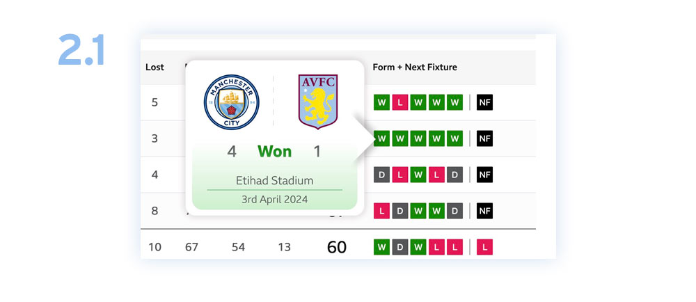This screenshot has height=302, width=696.
Task: Click the NF badge in the 5-lost row
Action: click(x=484, y=103)
